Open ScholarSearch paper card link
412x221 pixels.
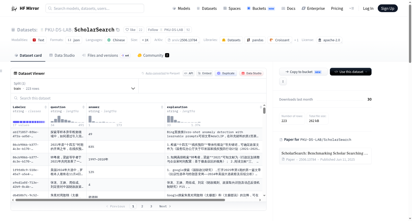pos(325,156)
